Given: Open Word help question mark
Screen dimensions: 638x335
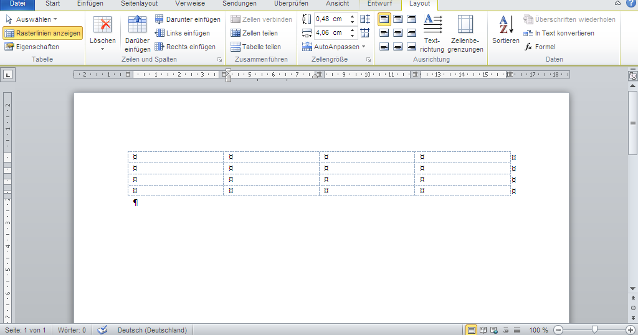Looking at the screenshot, I should click(631, 3).
